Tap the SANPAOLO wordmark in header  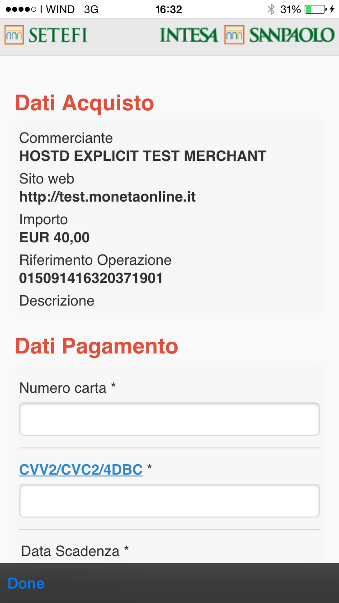tap(292, 35)
